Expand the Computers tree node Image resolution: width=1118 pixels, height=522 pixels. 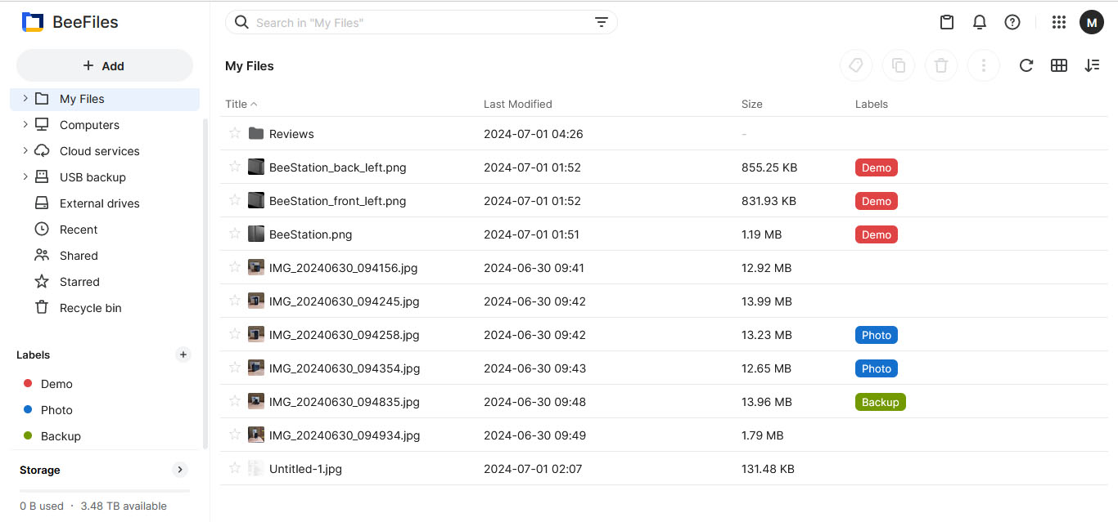pos(25,125)
